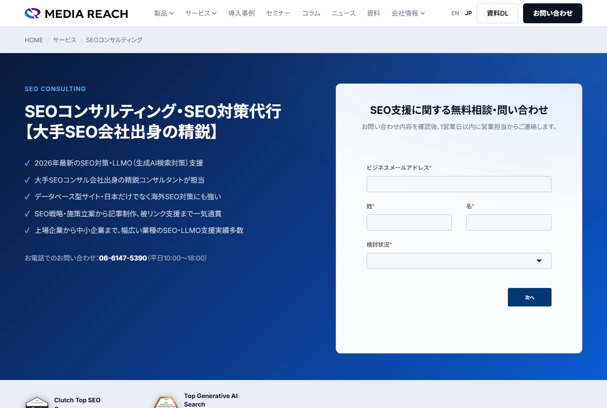Focus the ビジネスメールアドレス field
Image resolution: width=607 pixels, height=408 pixels.
pyautogui.click(x=459, y=184)
